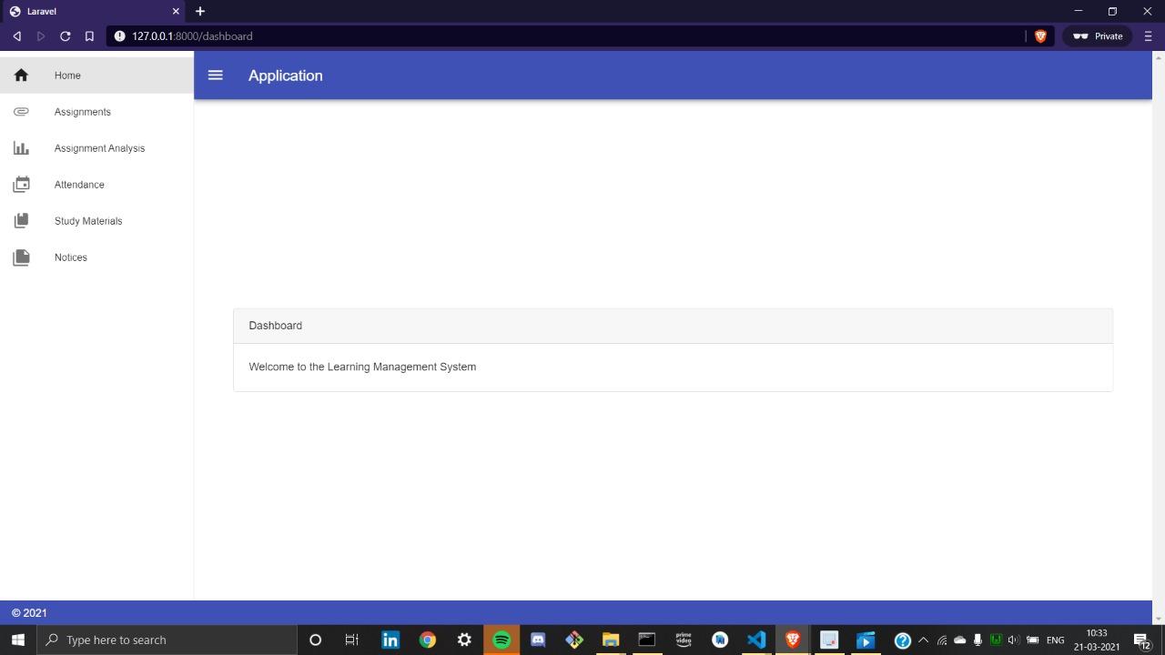Viewport: 1165px width, 655px height.
Task: Open the clock showing 10:33
Action: [x=1097, y=640]
